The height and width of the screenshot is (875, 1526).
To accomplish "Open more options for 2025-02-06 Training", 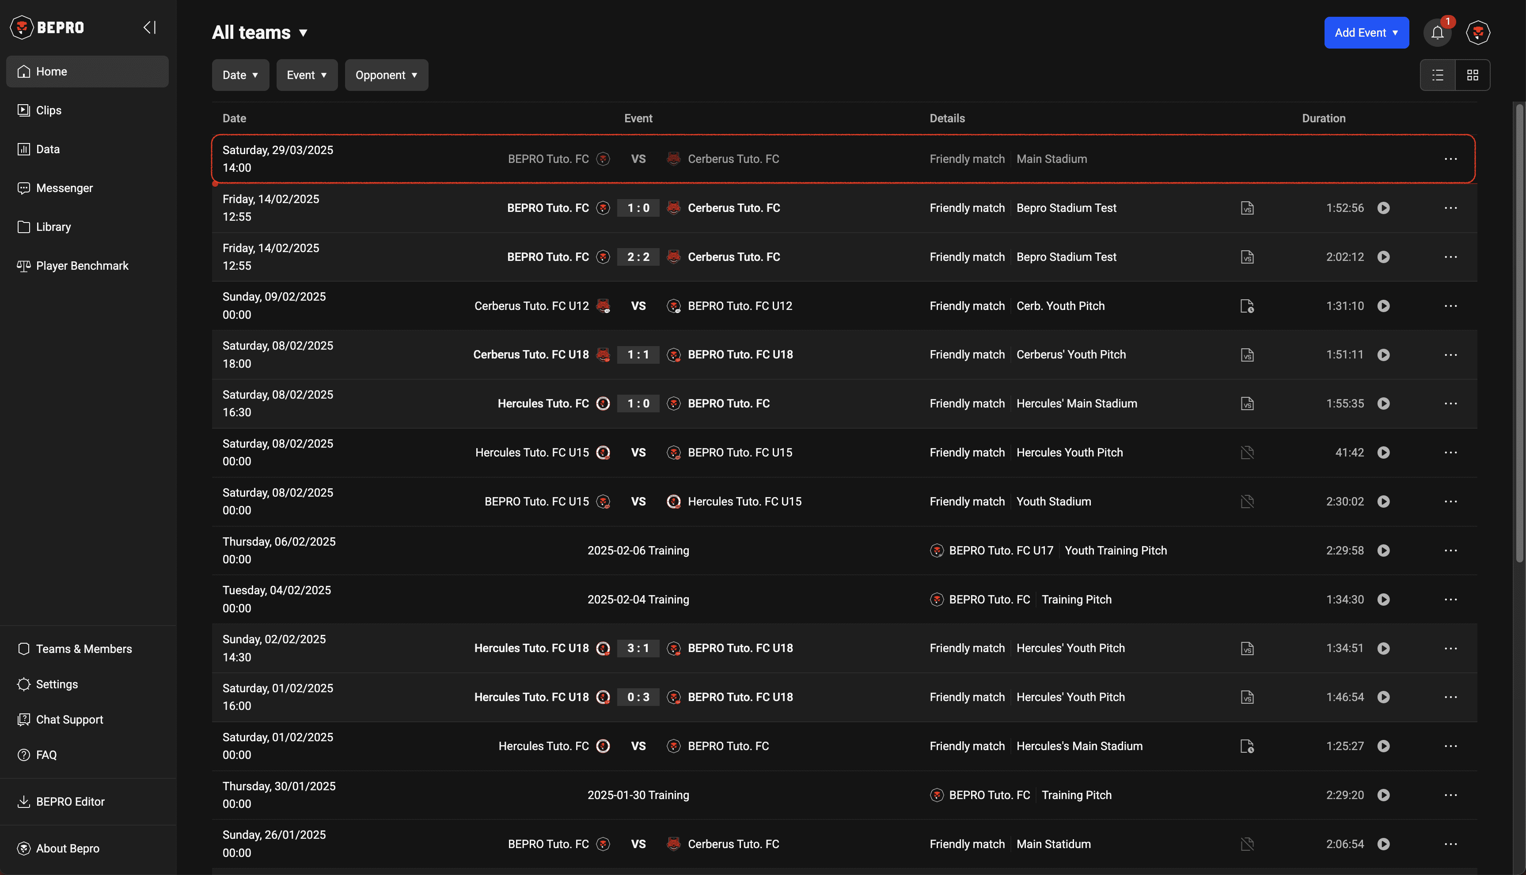I will tap(1451, 551).
